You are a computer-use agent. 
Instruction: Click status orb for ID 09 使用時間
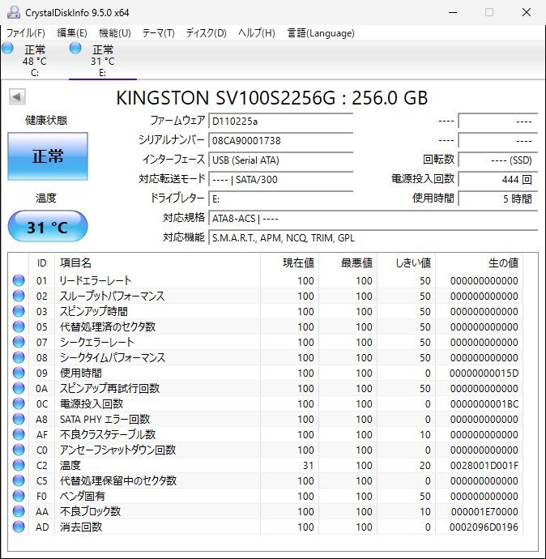click(x=19, y=373)
